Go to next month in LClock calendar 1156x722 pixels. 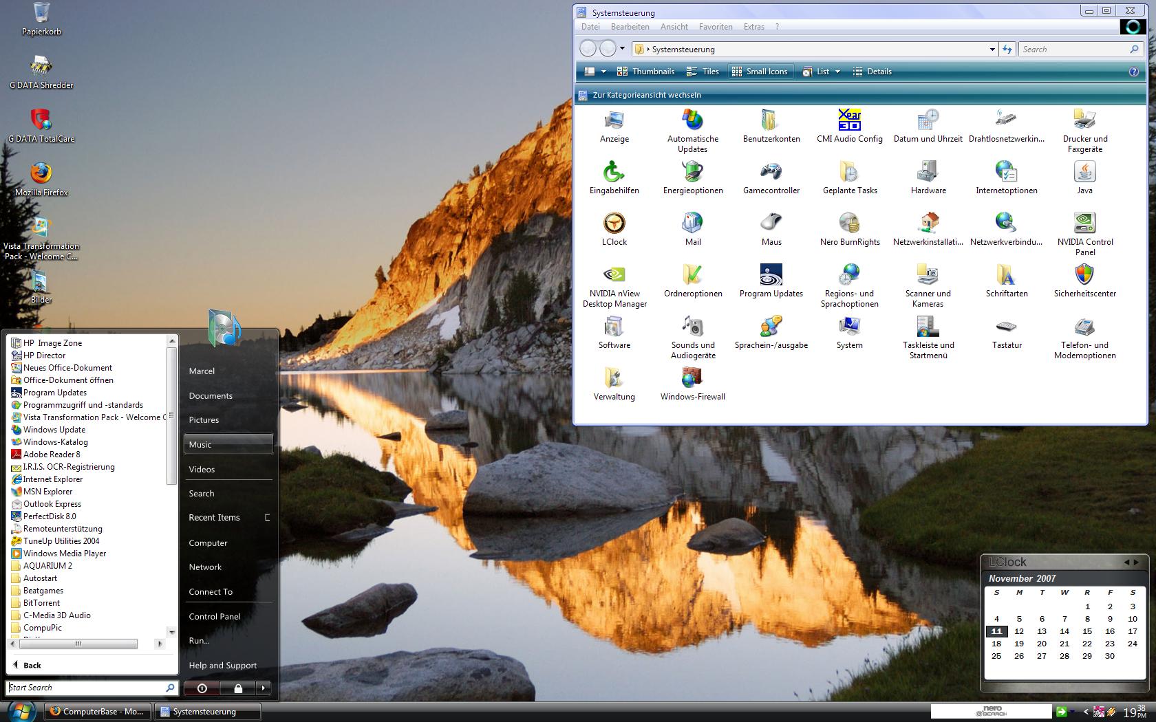pos(1136,562)
